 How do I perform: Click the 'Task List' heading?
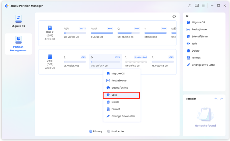191,99
